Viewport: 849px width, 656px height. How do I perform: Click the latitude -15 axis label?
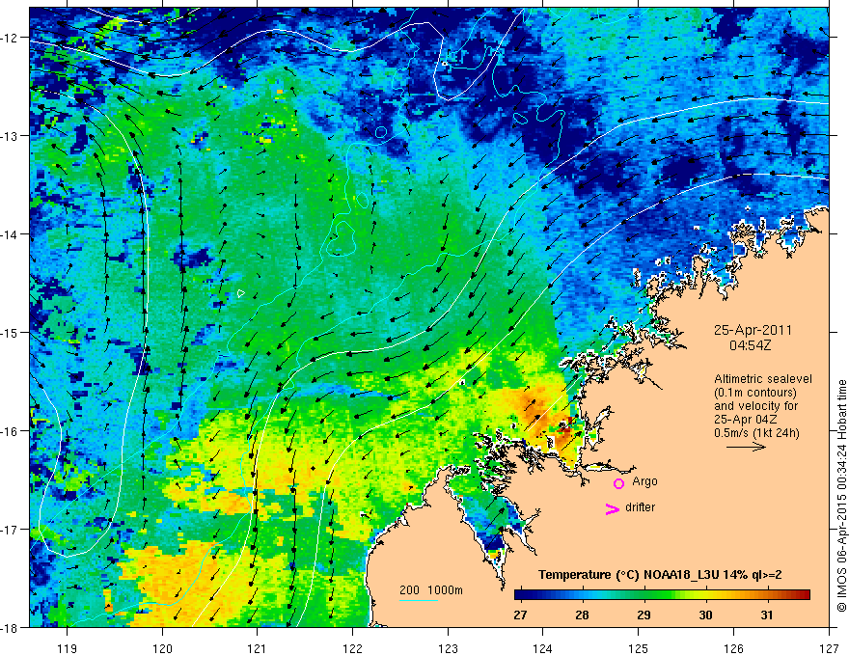click(x=11, y=332)
